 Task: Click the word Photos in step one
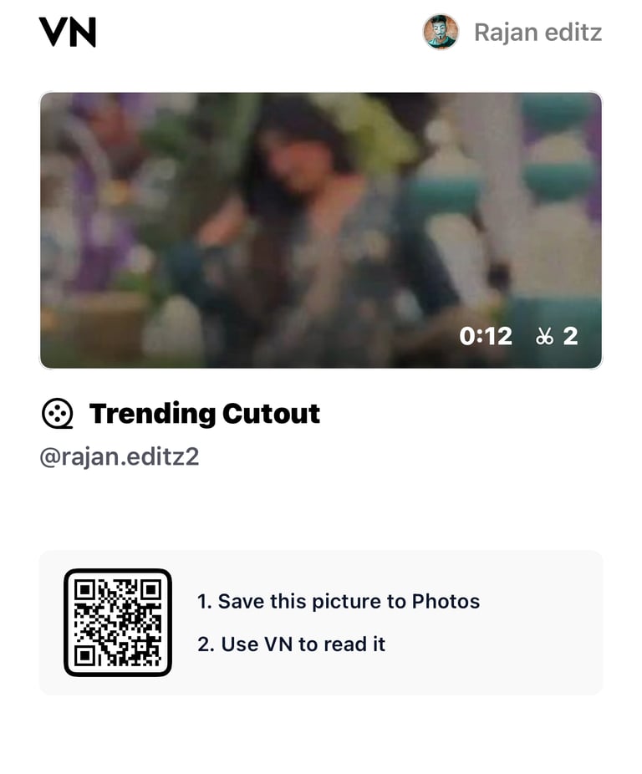[x=446, y=602]
